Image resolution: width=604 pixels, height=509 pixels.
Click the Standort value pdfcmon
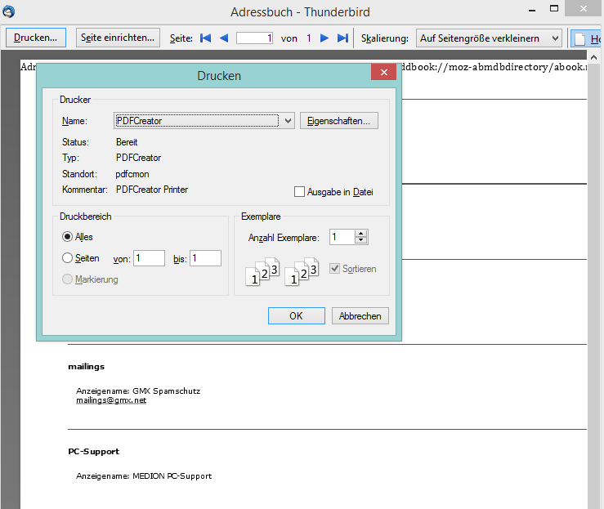pos(132,174)
